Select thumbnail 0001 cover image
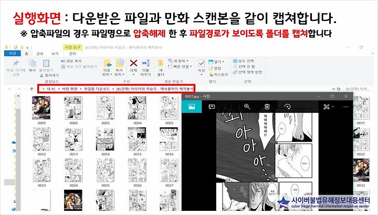Image resolution: width=378 pixels, height=215 pixels. [41, 108]
